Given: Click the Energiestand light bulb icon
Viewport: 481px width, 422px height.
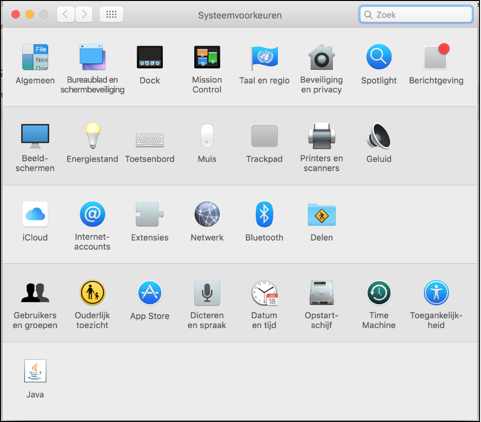Looking at the screenshot, I should [x=92, y=136].
